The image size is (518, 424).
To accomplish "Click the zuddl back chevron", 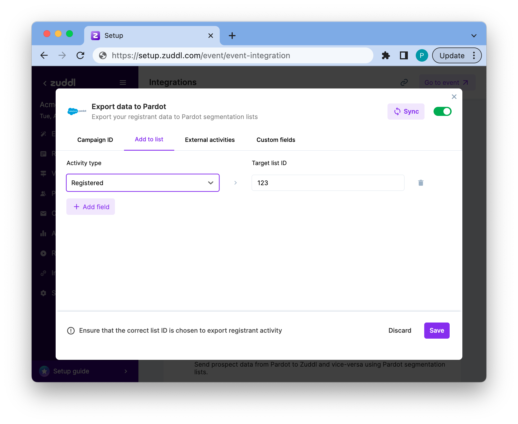I will pyautogui.click(x=45, y=83).
